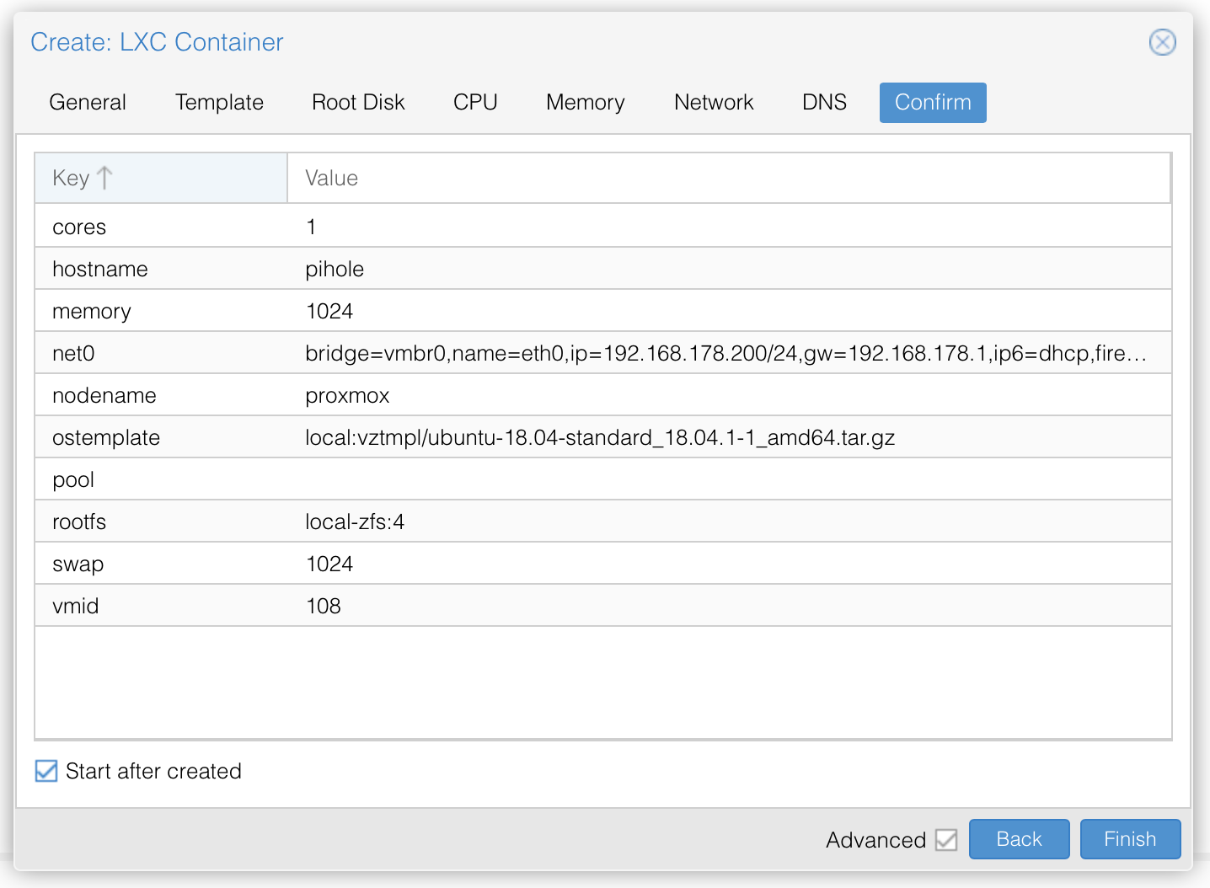Select the vmid row showing 108
1210x888 pixels.
pos(337,605)
